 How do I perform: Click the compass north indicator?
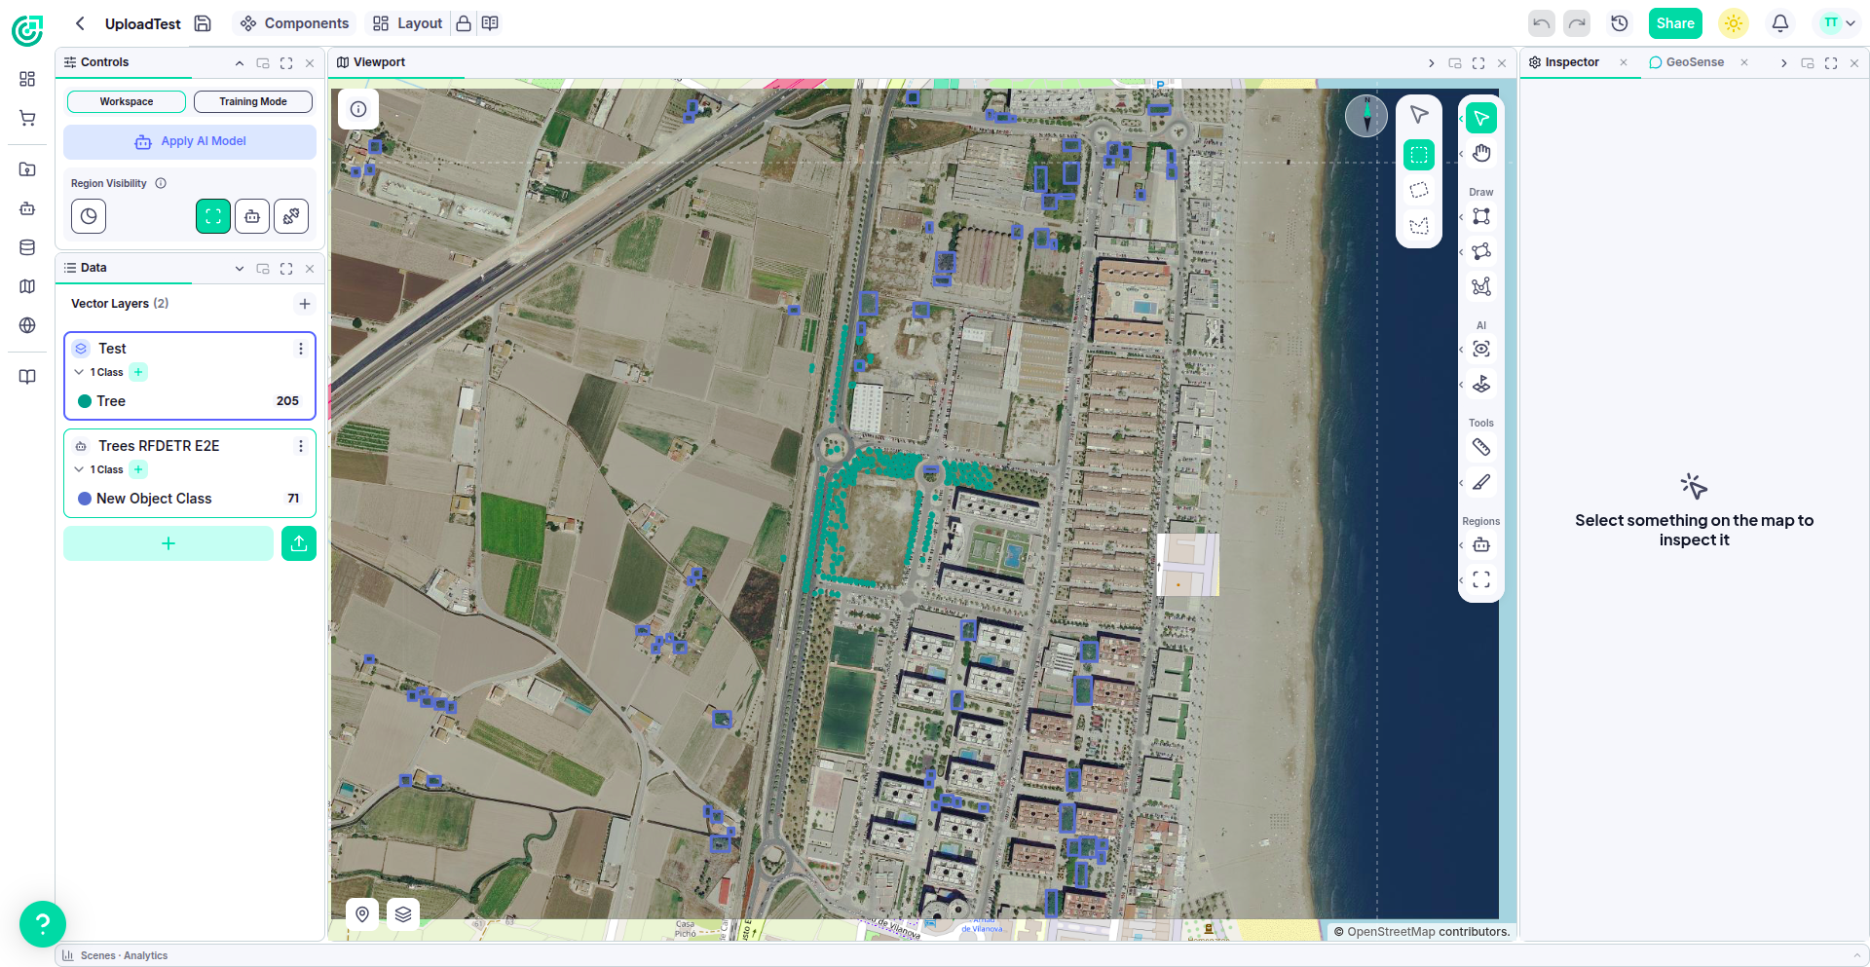pos(1366,116)
